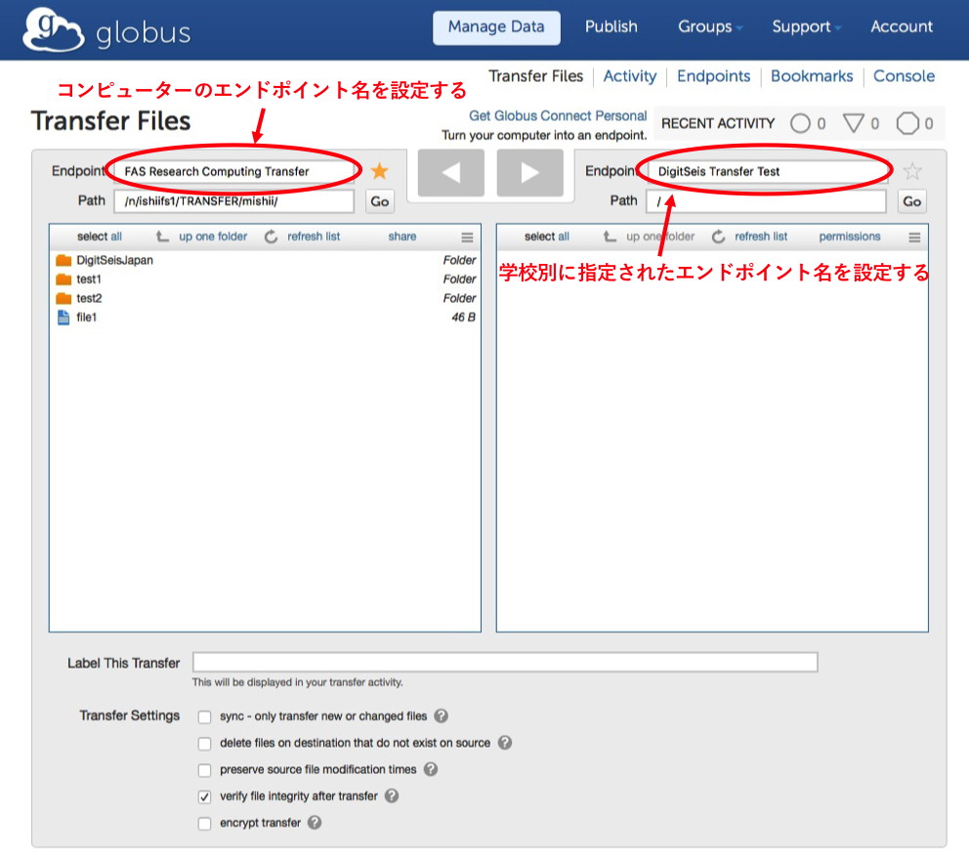Click the right path input field

tap(766, 201)
